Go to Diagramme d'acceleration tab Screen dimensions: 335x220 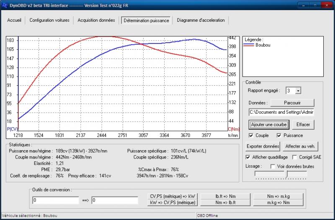(x=201, y=20)
